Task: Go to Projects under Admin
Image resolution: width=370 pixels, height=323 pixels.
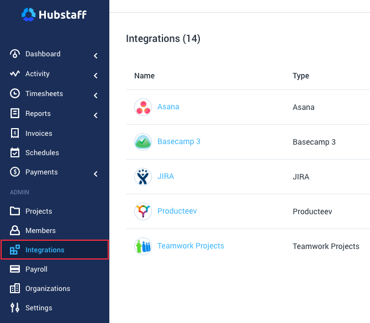Action: coord(39,211)
